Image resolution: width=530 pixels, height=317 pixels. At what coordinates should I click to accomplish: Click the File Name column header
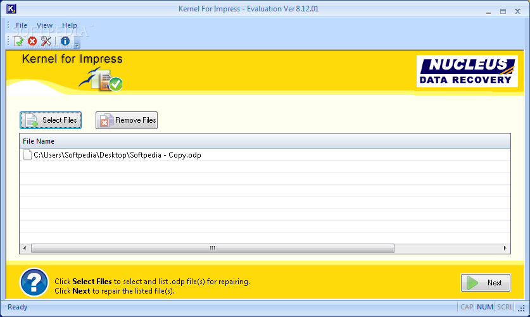pos(265,141)
